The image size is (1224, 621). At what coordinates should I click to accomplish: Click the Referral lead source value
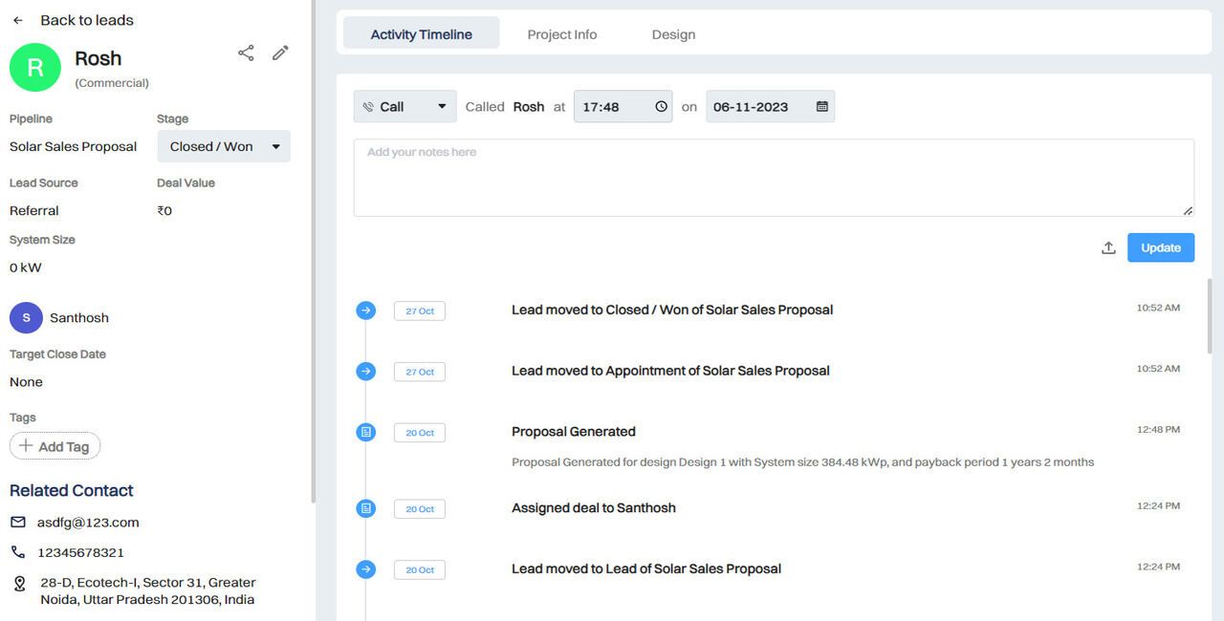point(34,210)
